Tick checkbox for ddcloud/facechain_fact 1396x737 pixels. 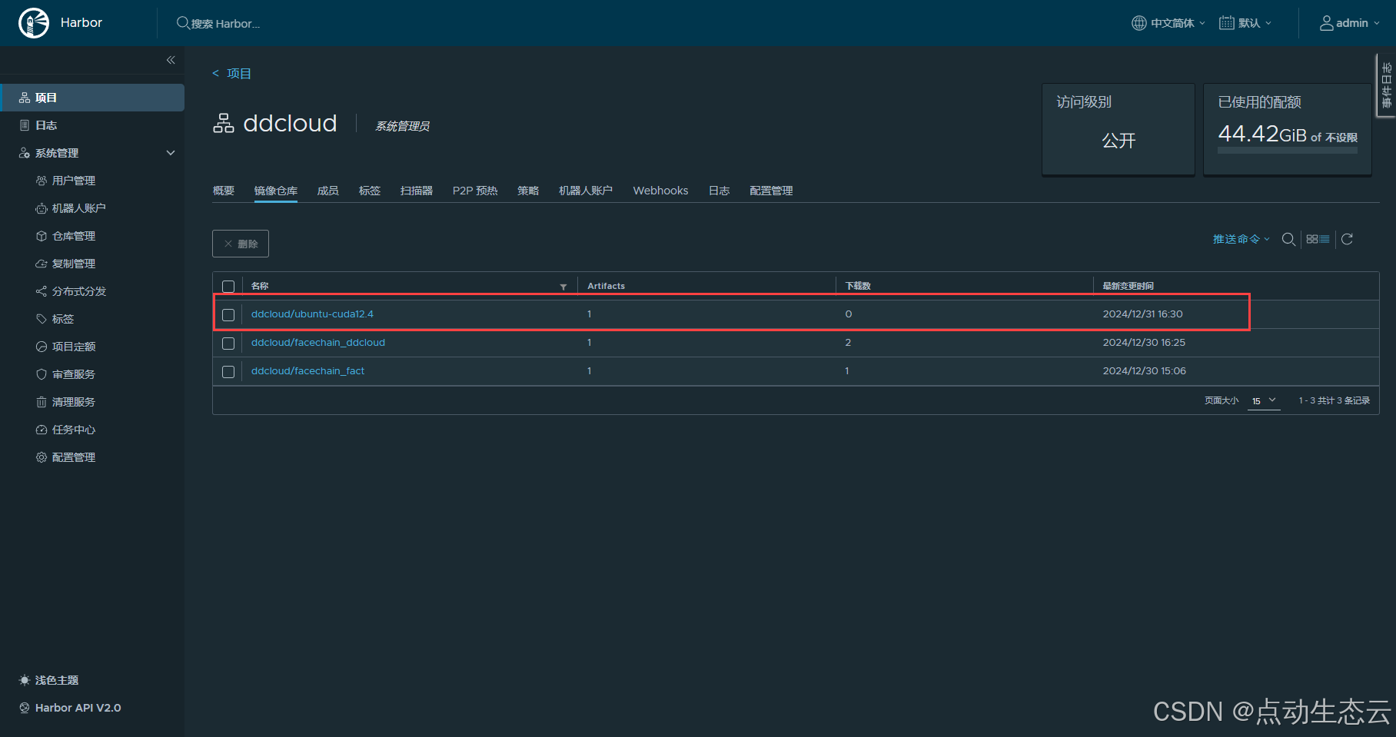pos(228,372)
